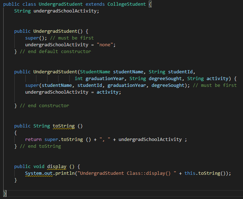Click the '// end constructor' comment
This screenshot has height=199, width=243.
44,106
